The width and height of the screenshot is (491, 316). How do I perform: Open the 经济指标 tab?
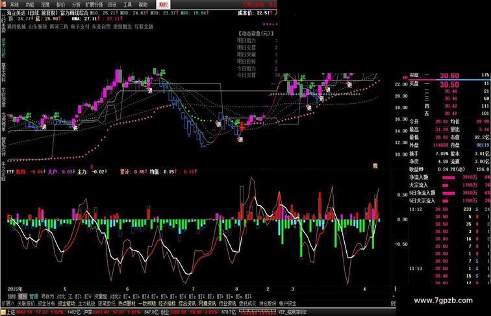coord(167,304)
